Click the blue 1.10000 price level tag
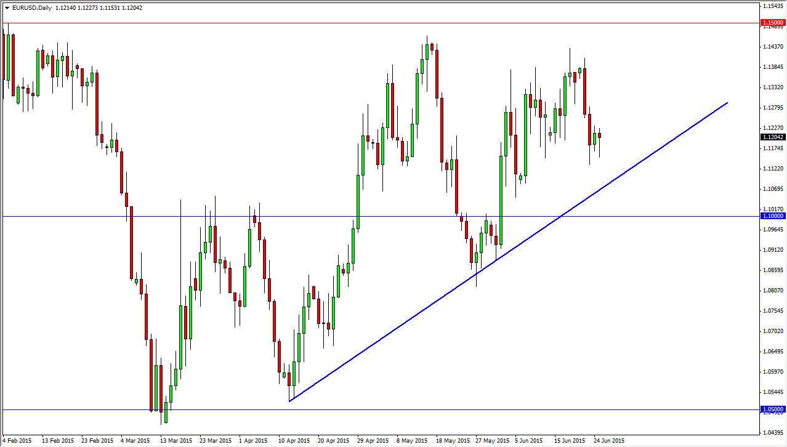Image resolution: width=787 pixels, height=447 pixels. (772, 216)
